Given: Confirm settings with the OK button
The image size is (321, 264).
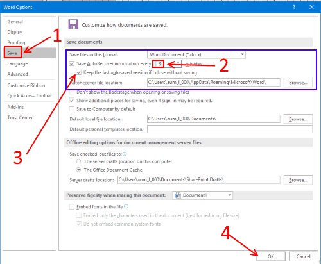Looking at the screenshot, I should pos(271,256).
